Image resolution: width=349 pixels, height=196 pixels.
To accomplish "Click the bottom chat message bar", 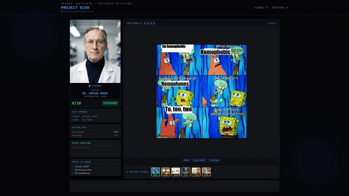I will pyautogui.click(x=174, y=186).
